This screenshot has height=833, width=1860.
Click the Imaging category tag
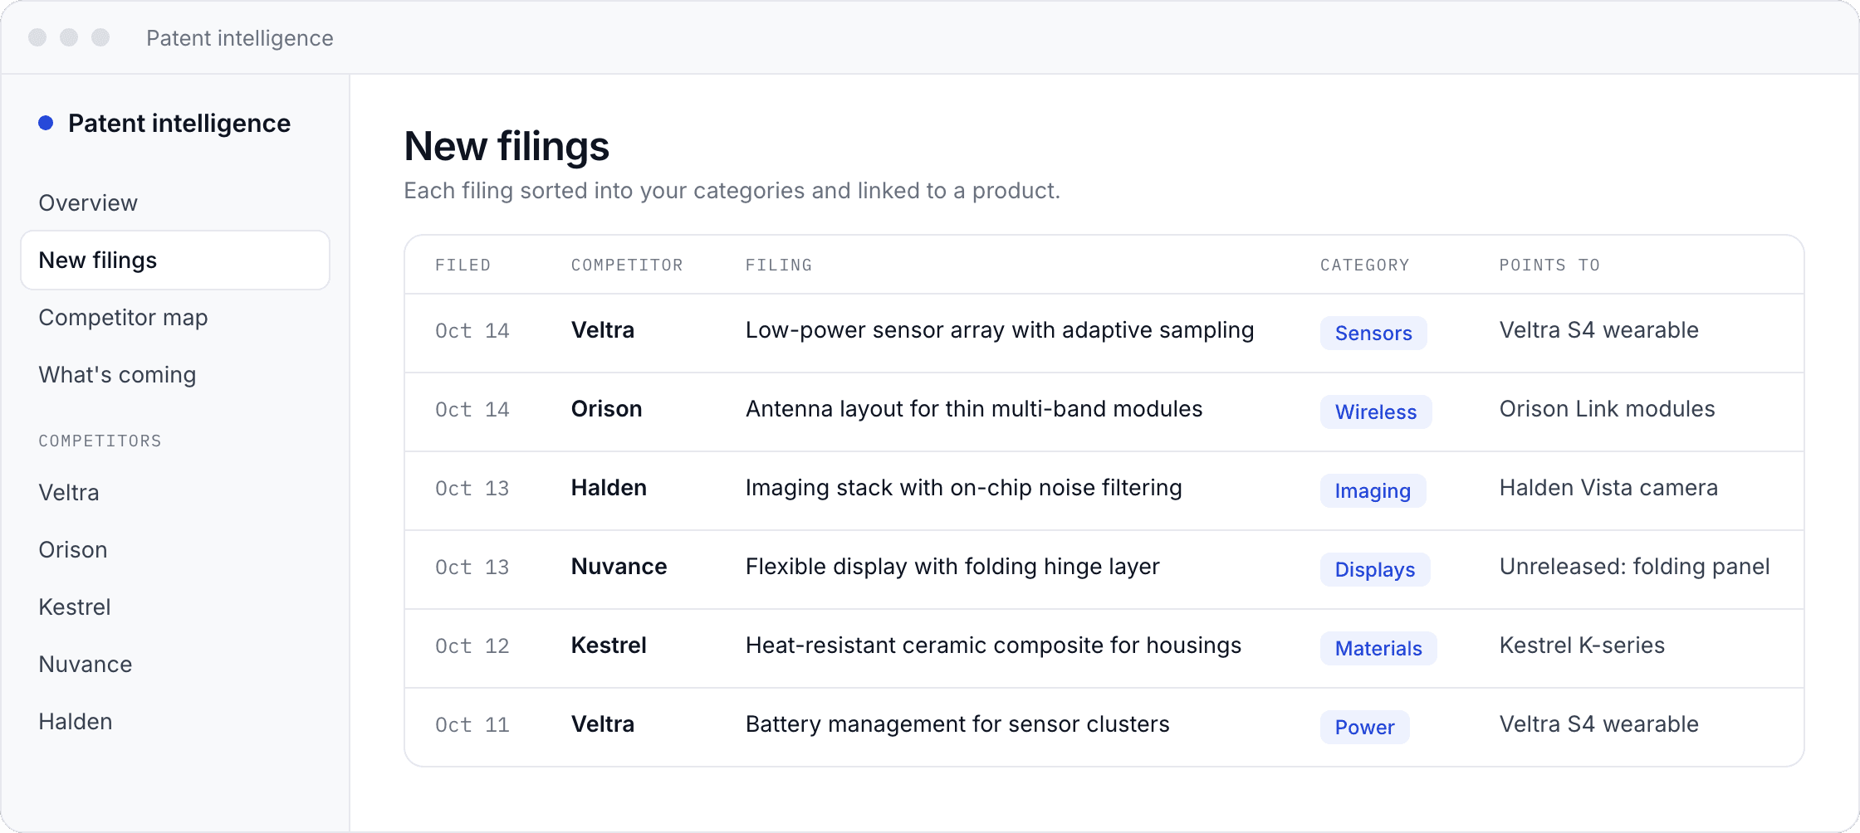point(1373,490)
